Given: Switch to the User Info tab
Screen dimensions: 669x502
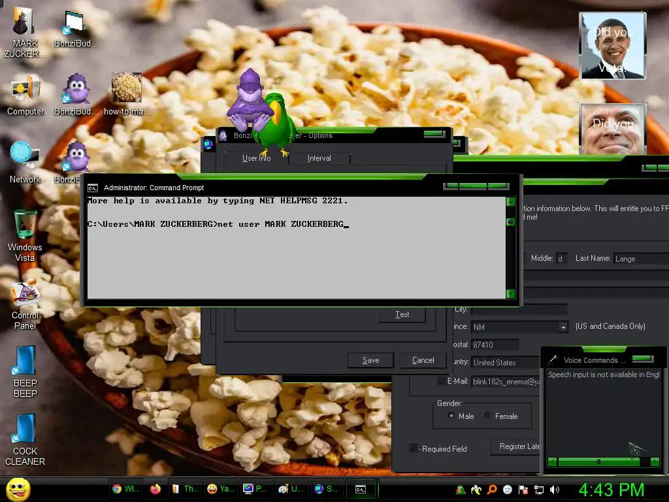Looking at the screenshot, I should pyautogui.click(x=256, y=158).
